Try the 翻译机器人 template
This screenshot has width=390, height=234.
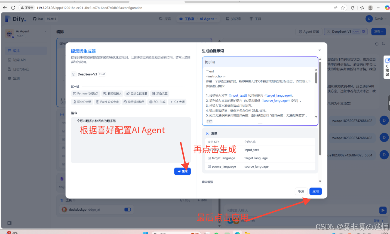coord(112,94)
